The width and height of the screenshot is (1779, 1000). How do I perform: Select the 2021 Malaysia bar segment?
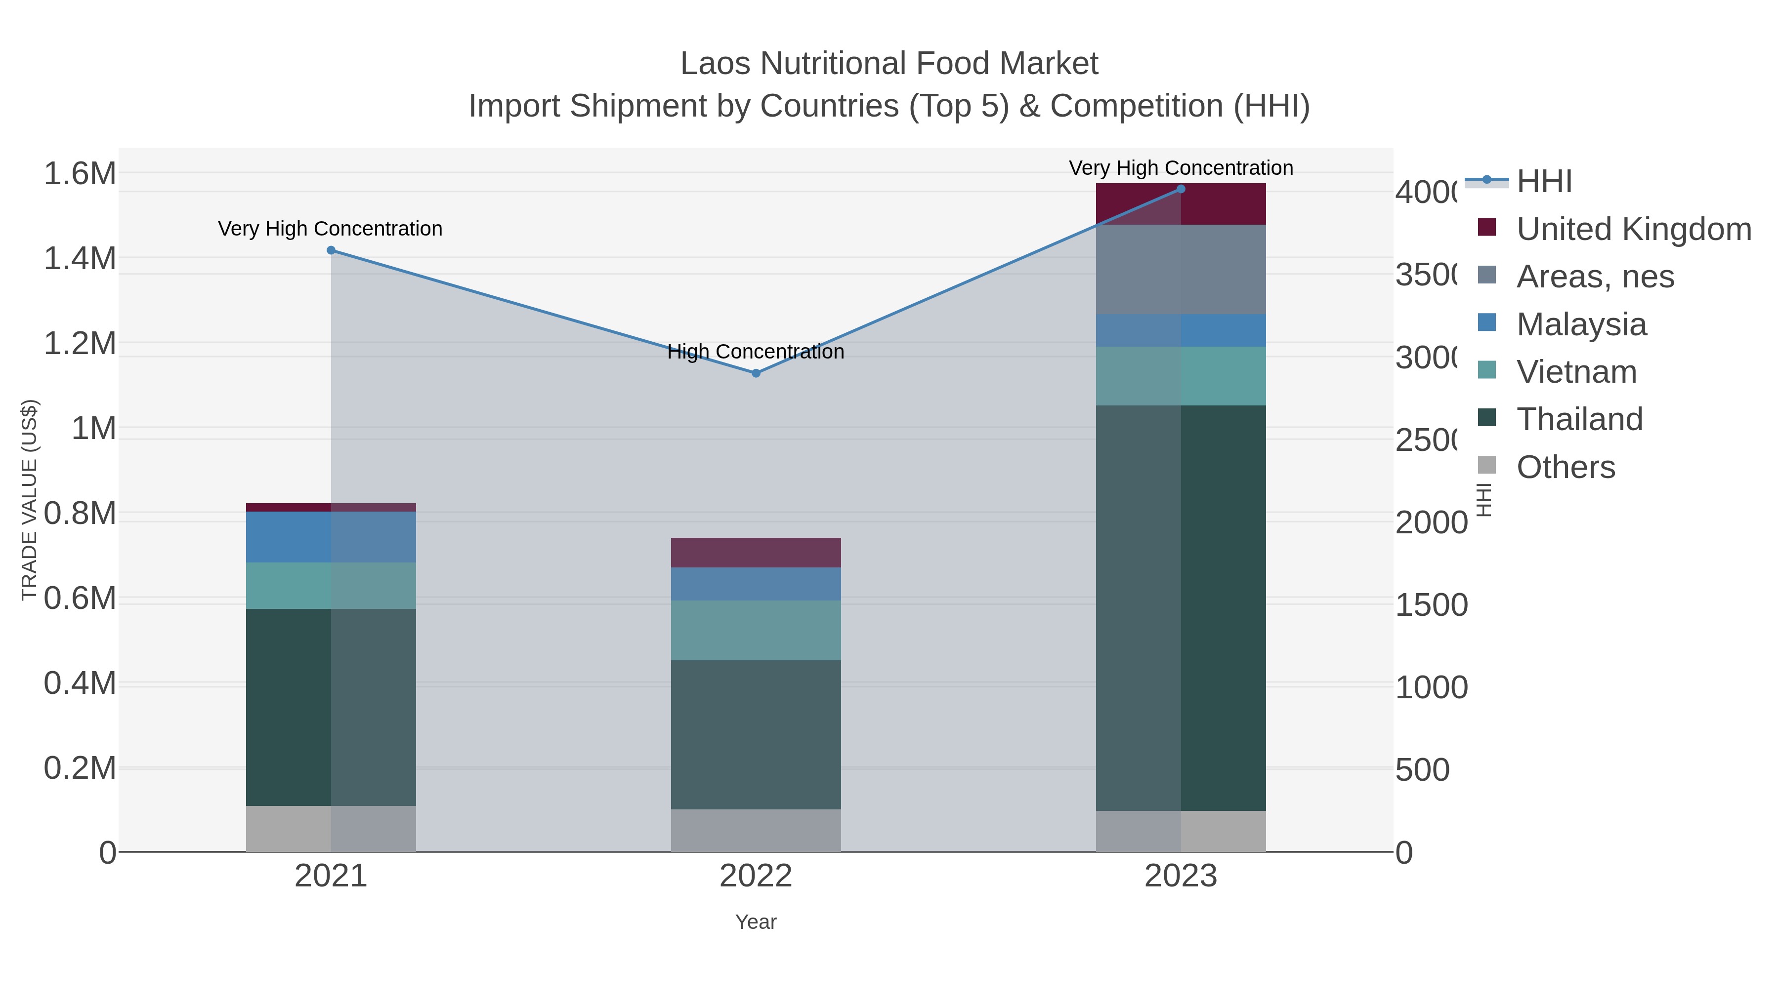click(331, 537)
